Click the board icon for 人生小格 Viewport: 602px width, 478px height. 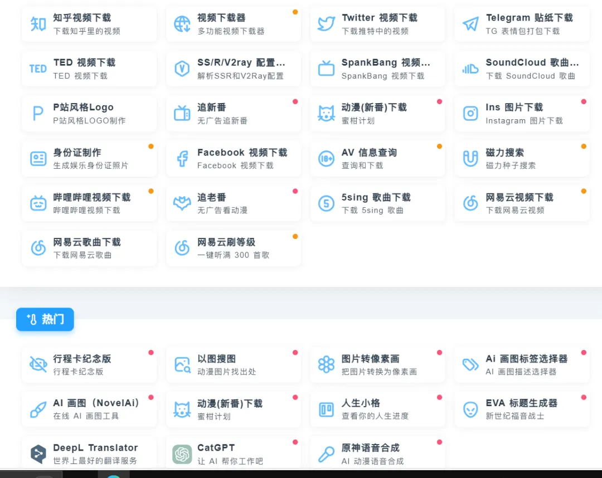[326, 409]
